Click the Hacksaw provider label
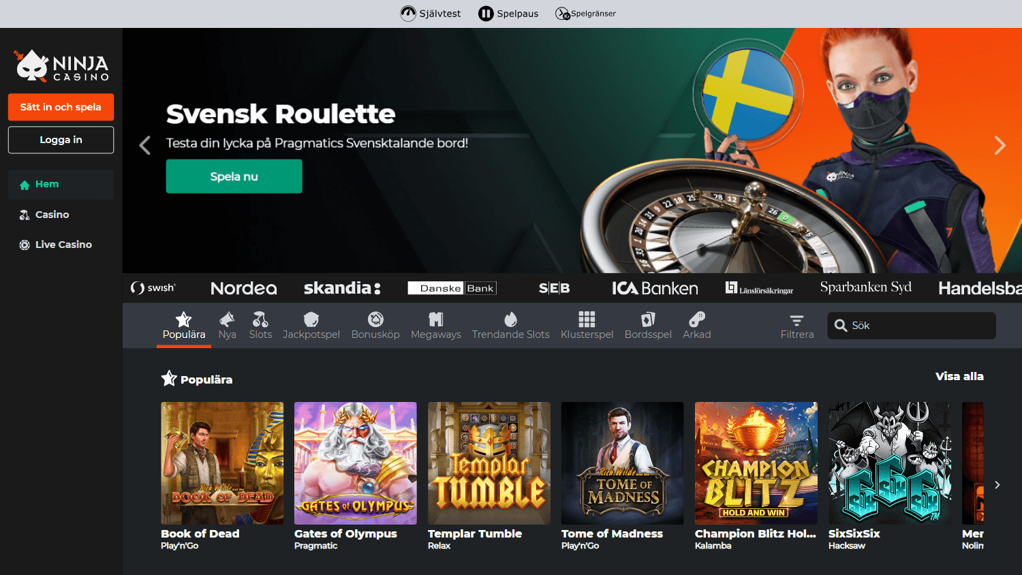 847,546
